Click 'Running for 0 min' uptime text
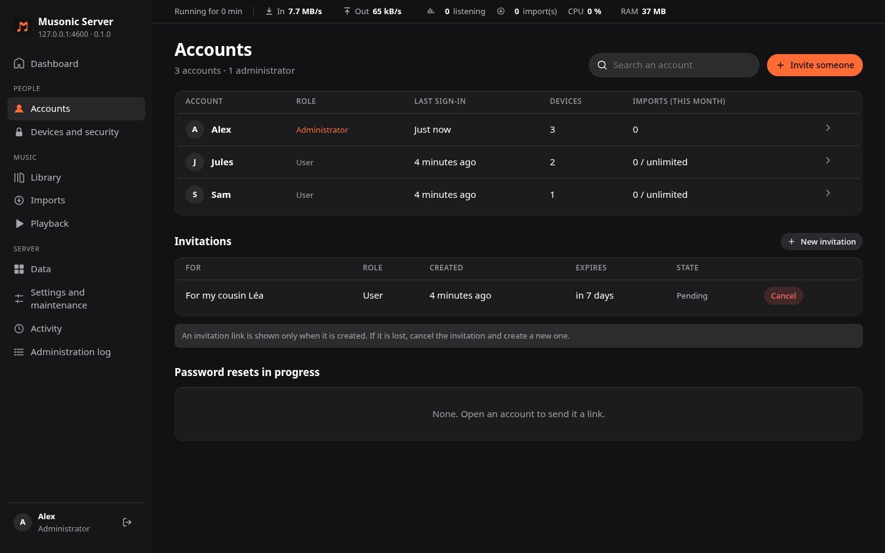The height and width of the screenshot is (553, 885). 208,11
